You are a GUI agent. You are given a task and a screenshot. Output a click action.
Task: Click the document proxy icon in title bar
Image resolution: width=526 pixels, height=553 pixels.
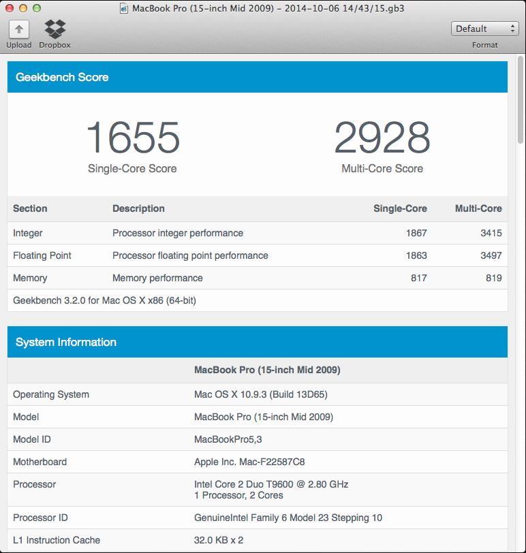pyautogui.click(x=123, y=9)
